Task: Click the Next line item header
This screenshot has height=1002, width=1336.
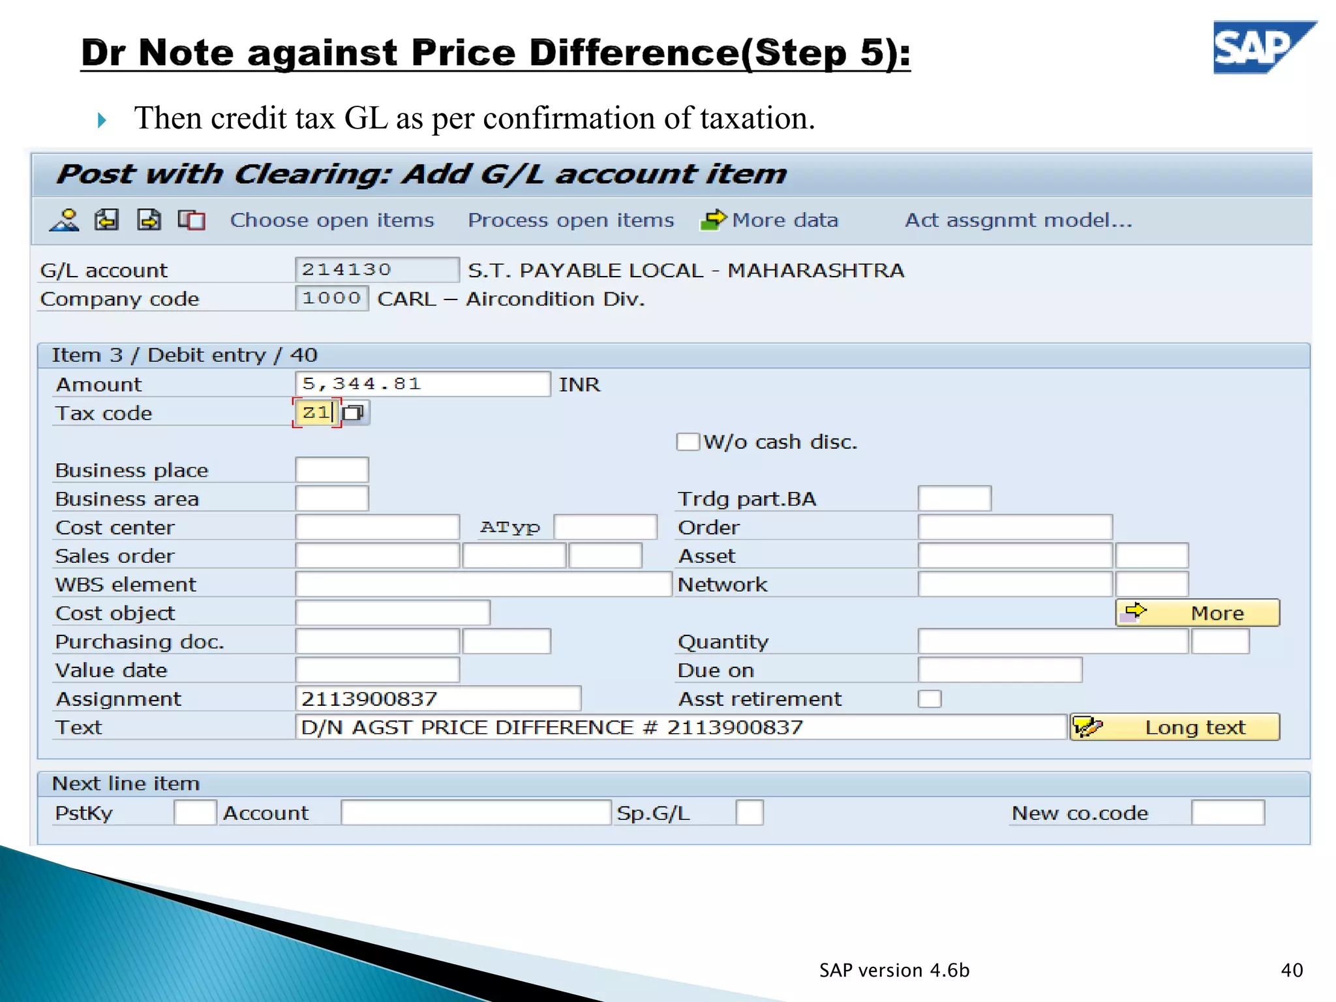Action: [x=126, y=783]
